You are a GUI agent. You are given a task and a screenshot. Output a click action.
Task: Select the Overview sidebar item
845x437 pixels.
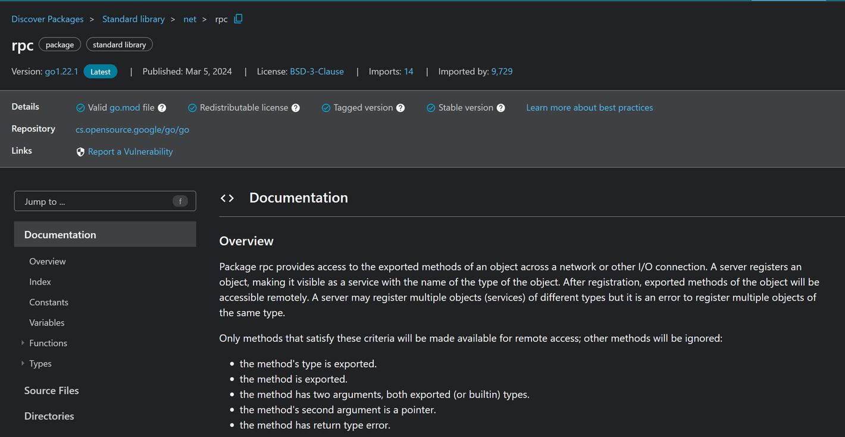click(48, 261)
